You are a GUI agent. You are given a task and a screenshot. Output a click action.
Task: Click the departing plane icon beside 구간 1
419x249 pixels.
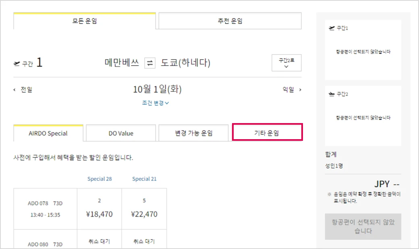[17, 64]
